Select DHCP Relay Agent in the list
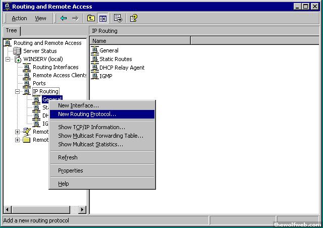This screenshot has width=323, height=228. pyautogui.click(x=122, y=68)
